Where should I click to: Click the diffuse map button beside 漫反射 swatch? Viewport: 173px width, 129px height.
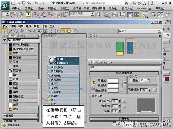pos(121,86)
